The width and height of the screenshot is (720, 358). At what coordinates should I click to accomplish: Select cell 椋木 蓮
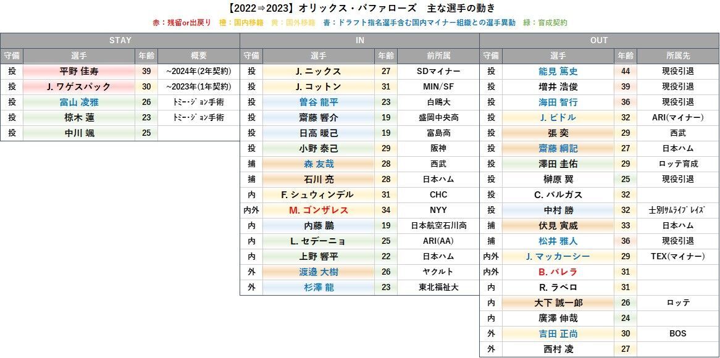point(79,117)
